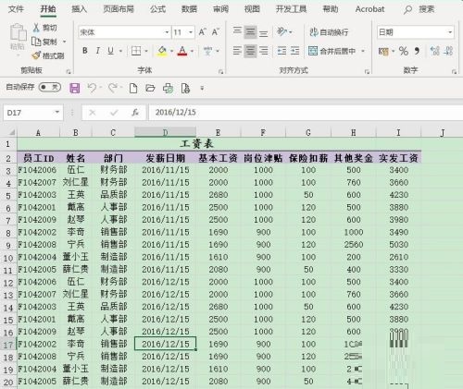Click the print preview icon
463x389 pixels.
coord(185,89)
